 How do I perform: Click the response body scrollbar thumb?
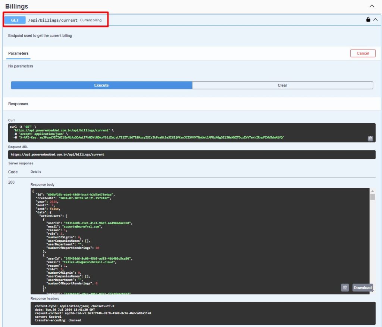point(372,197)
